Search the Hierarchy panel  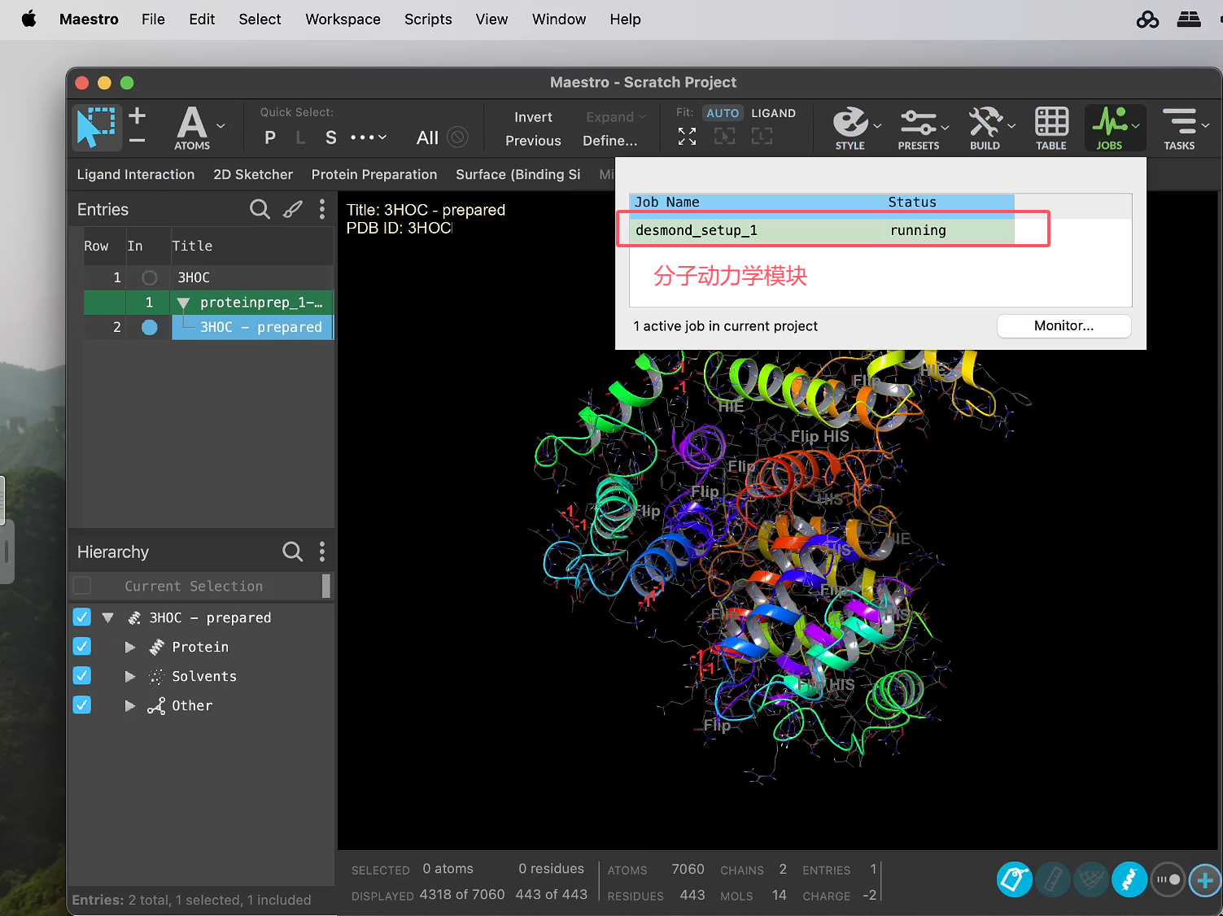[292, 552]
